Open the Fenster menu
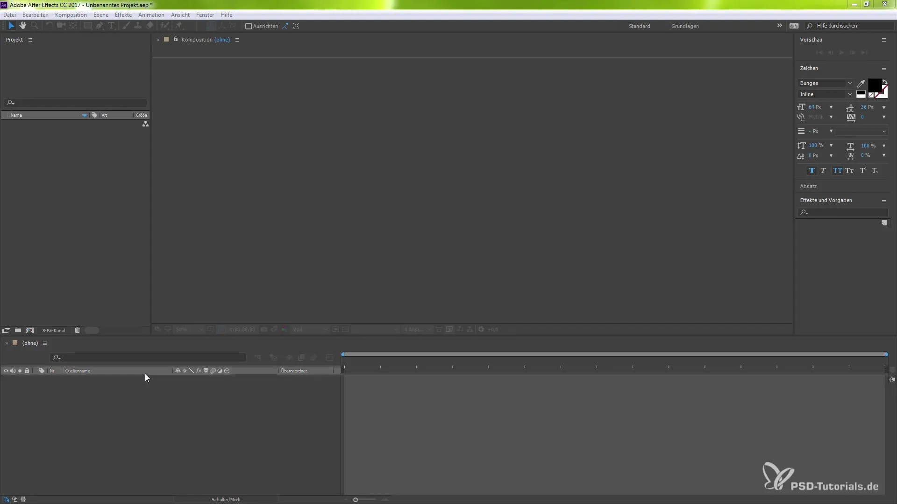Viewport: 897px width, 504px height. pyautogui.click(x=205, y=15)
